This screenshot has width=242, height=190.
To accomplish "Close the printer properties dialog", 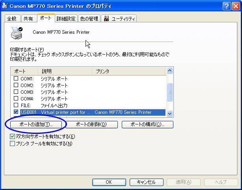I will tap(236, 6).
